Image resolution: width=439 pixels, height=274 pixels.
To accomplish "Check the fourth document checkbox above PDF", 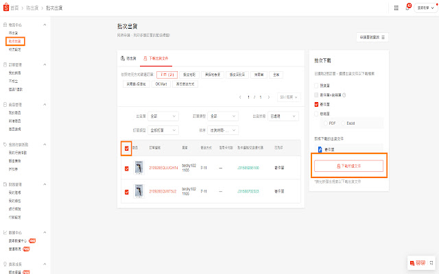I will 316,114.
